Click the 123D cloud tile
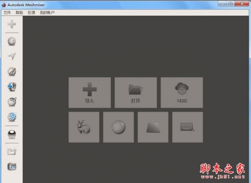This screenshot has width=251, height=183. [x=182, y=93]
